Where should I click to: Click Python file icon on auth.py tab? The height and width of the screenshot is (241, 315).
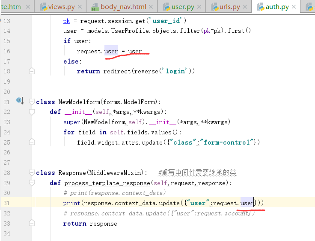click(261, 7)
